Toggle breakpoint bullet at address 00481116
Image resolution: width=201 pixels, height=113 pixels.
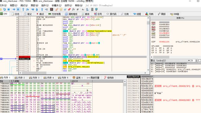click(17, 31)
